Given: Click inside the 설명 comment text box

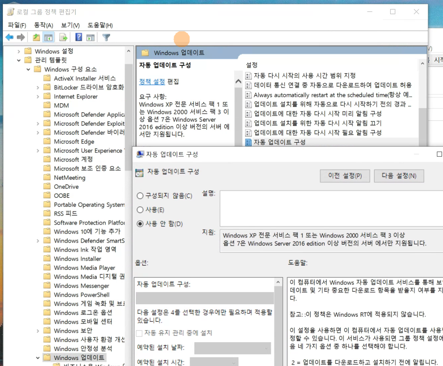Looking at the screenshot, I should coord(331,209).
